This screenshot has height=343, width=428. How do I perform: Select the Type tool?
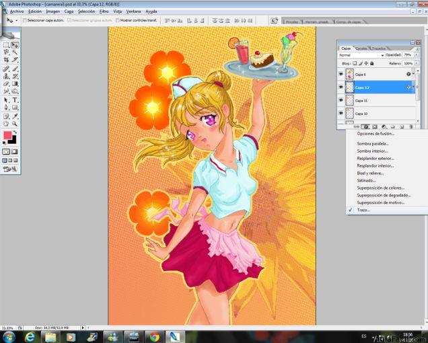click(15, 100)
